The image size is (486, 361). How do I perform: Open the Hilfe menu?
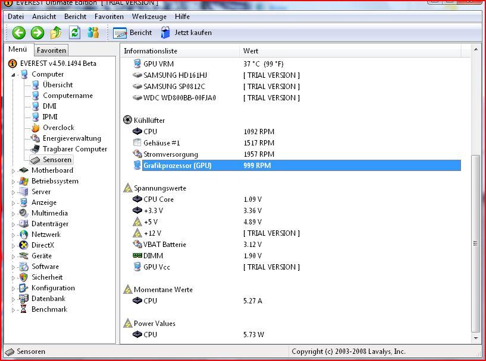pyautogui.click(x=182, y=17)
